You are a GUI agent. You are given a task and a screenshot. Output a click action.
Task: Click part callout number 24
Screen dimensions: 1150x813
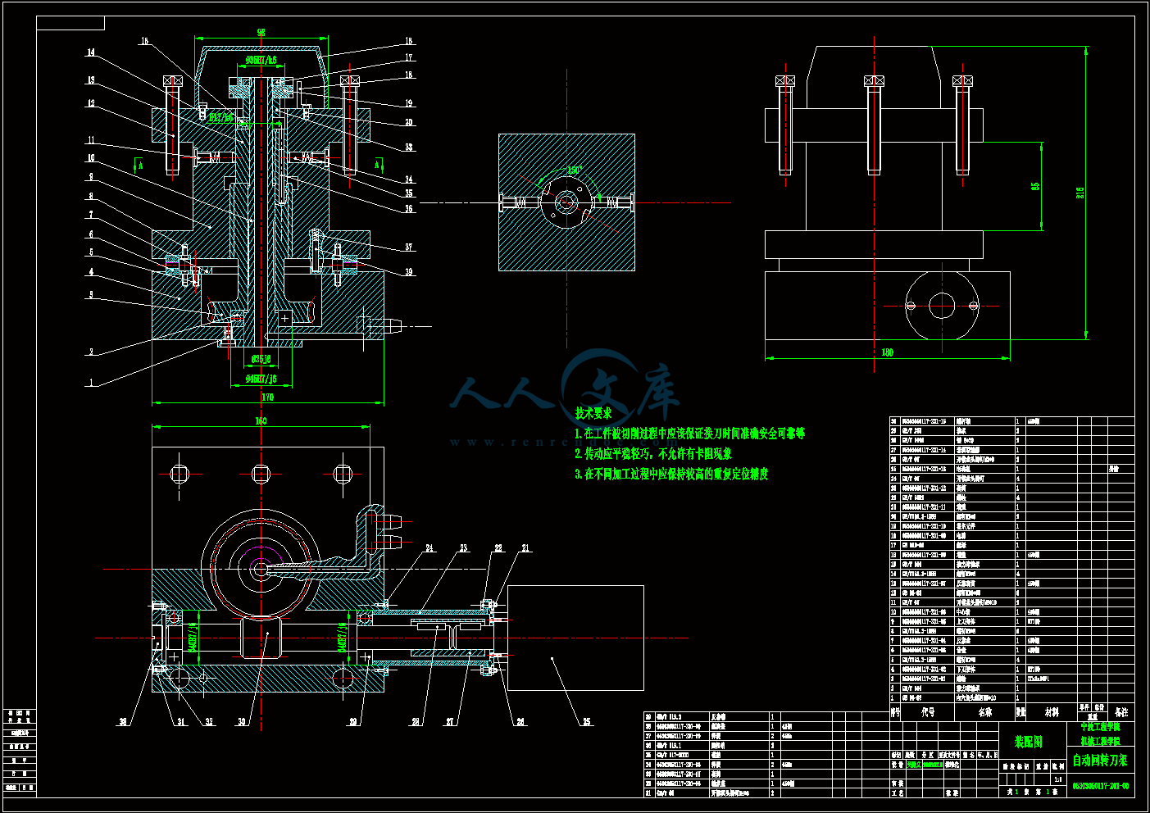coord(430,548)
